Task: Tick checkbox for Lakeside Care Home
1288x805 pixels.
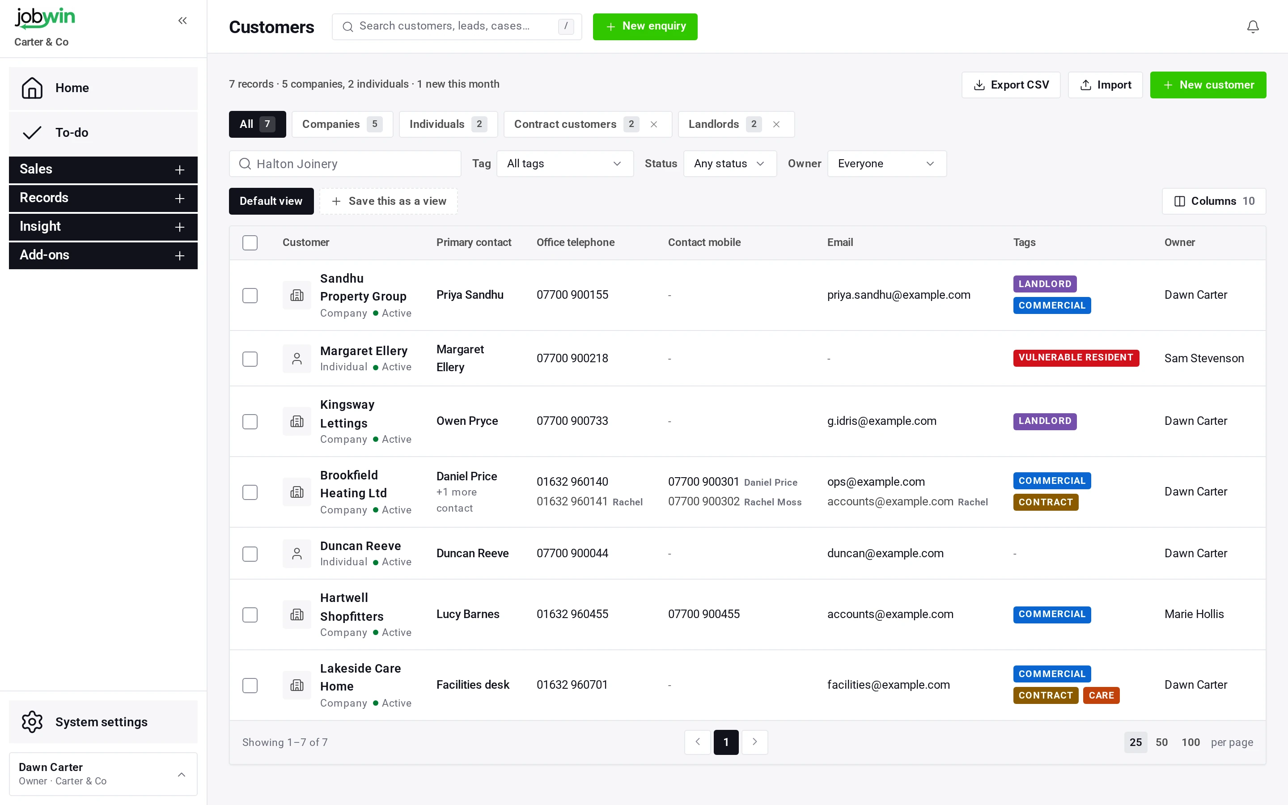Action: (x=250, y=686)
